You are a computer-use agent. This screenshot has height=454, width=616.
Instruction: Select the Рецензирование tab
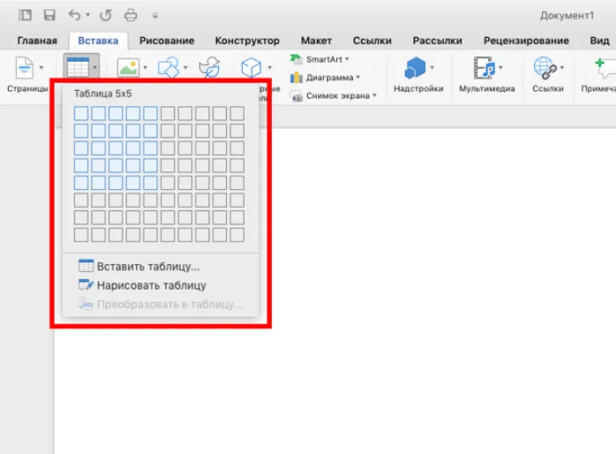click(526, 41)
